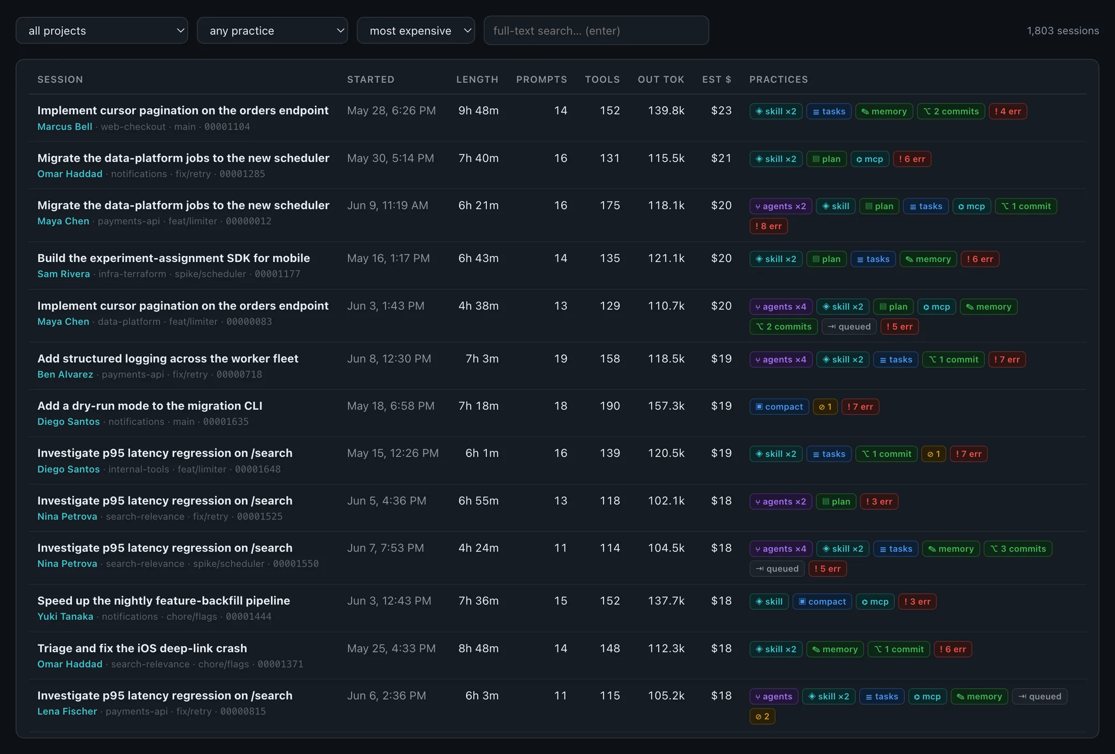Click author name Marcus Bell
The height and width of the screenshot is (754, 1115).
[65, 126]
